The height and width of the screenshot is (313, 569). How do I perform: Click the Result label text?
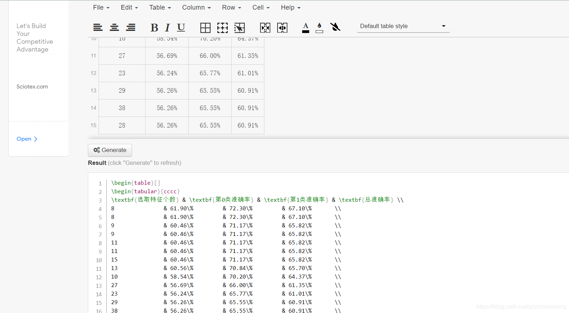pyautogui.click(x=97, y=163)
